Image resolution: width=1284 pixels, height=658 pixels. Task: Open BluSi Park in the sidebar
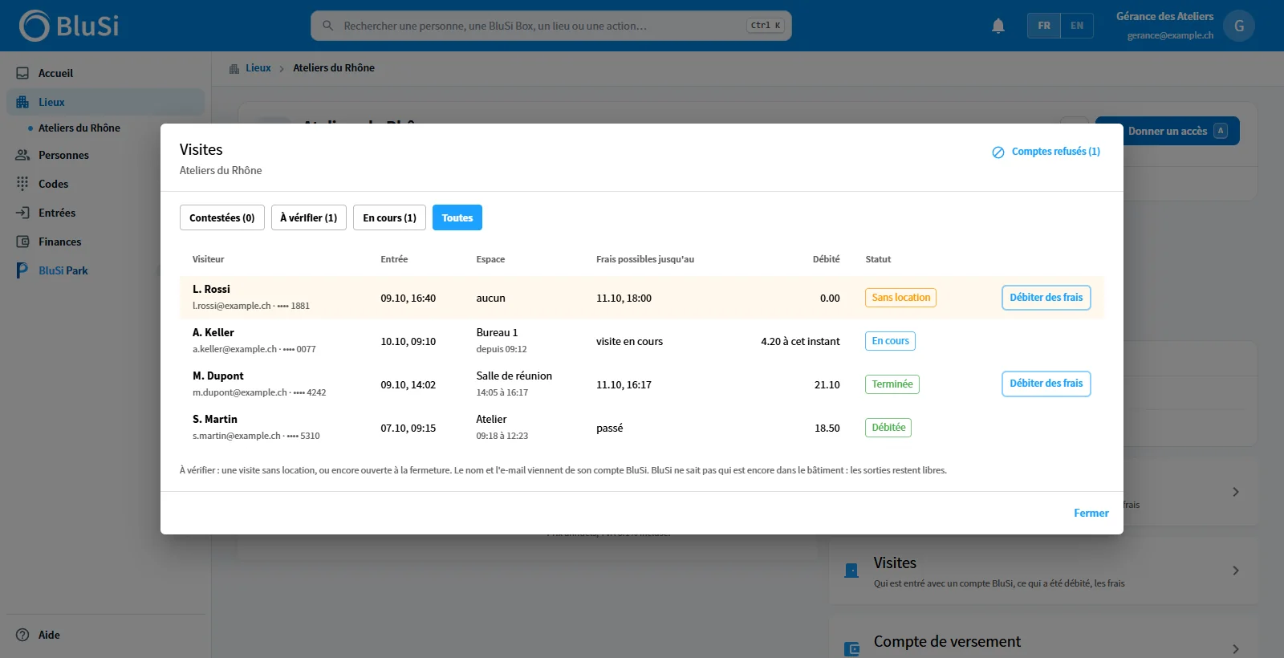(106, 270)
